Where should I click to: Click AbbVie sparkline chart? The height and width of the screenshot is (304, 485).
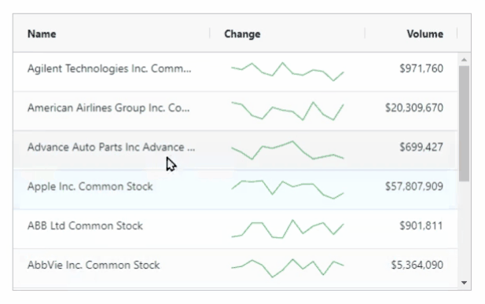[288, 268]
